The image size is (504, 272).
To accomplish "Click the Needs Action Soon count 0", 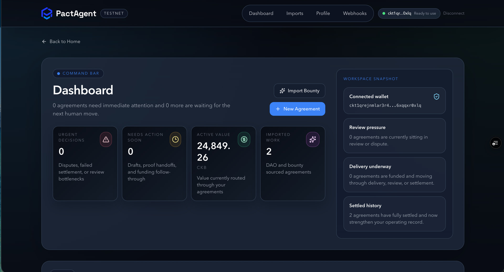I will pyautogui.click(x=130, y=152).
